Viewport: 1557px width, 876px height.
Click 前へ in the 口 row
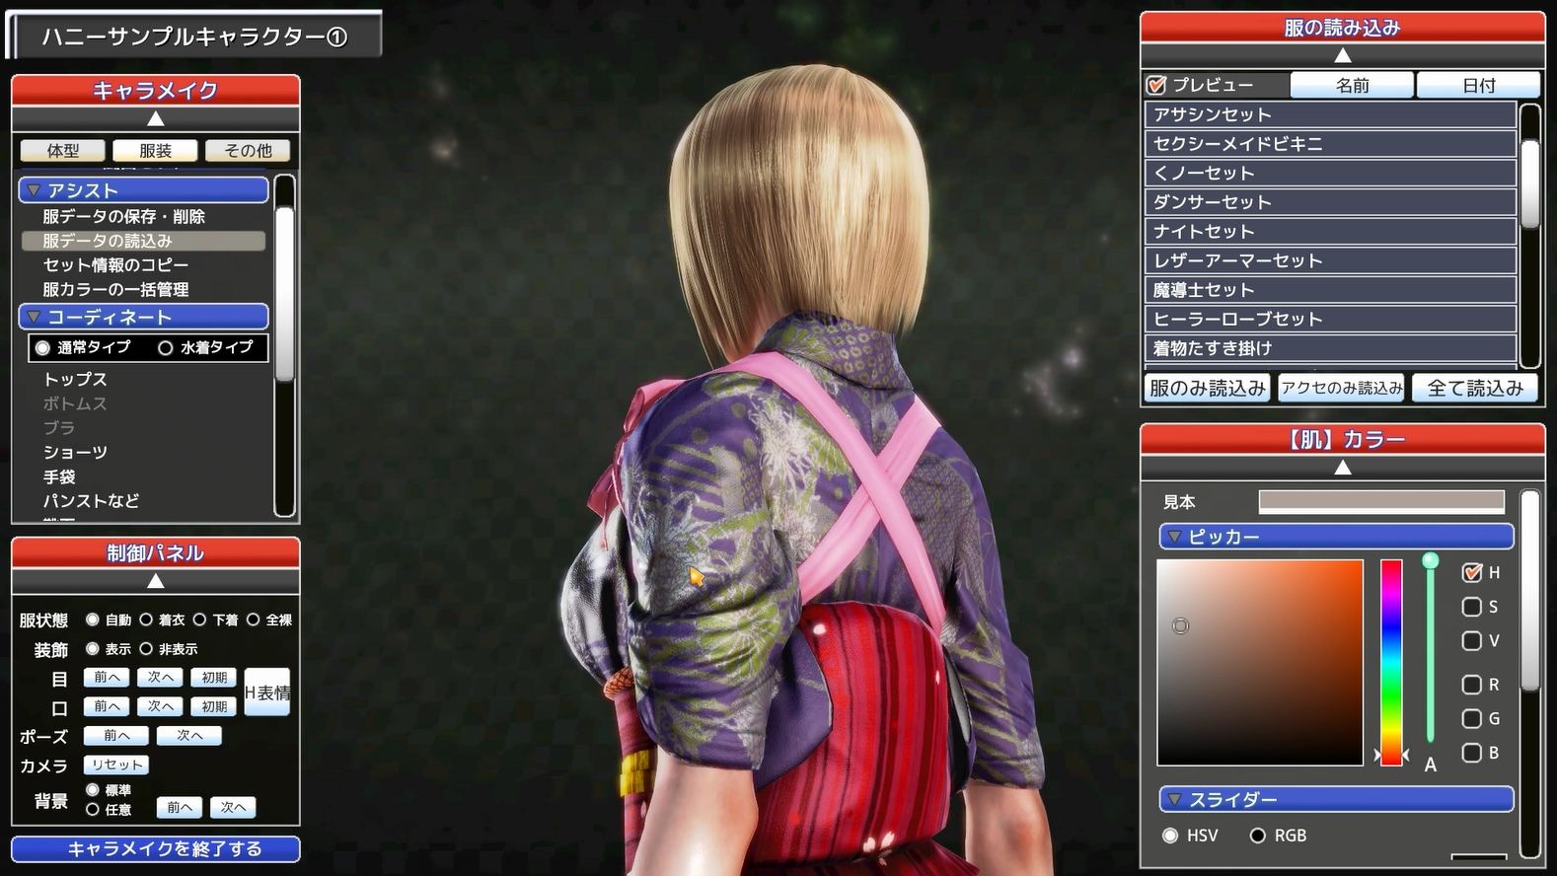[x=107, y=706]
